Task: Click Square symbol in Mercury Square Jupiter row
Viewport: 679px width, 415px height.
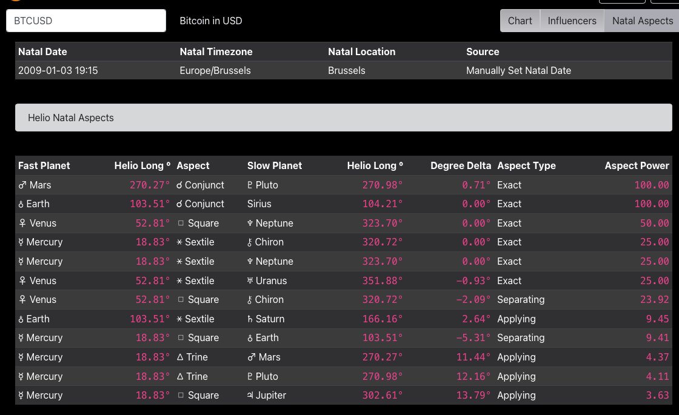Action: coord(181,395)
